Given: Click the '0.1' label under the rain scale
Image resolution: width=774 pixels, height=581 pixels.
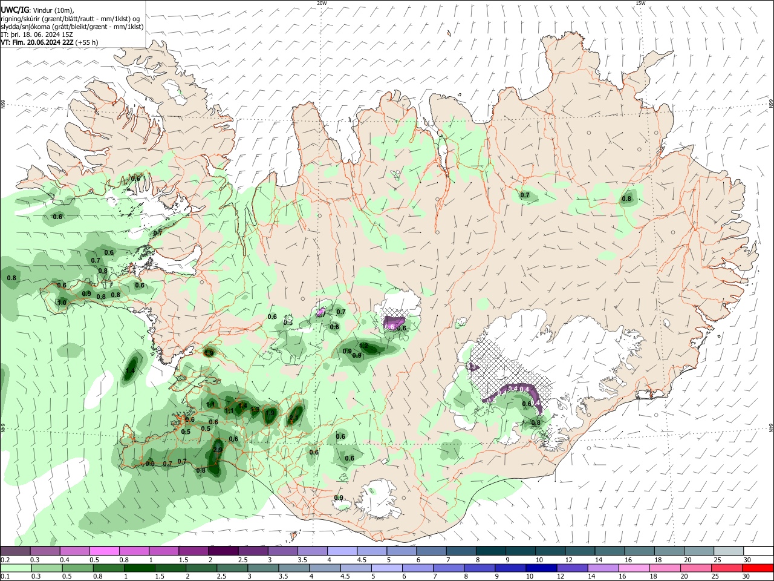Looking at the screenshot, I should click(5, 576).
